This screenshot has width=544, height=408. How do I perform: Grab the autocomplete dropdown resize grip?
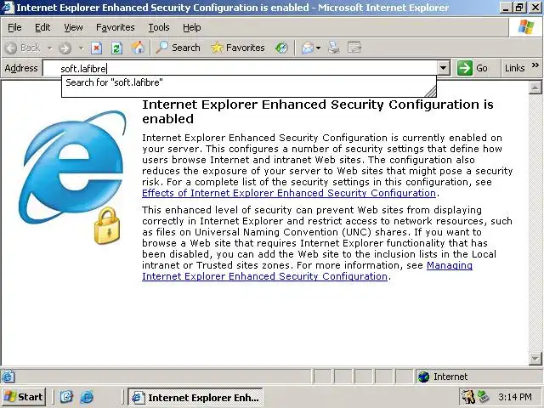(431, 91)
